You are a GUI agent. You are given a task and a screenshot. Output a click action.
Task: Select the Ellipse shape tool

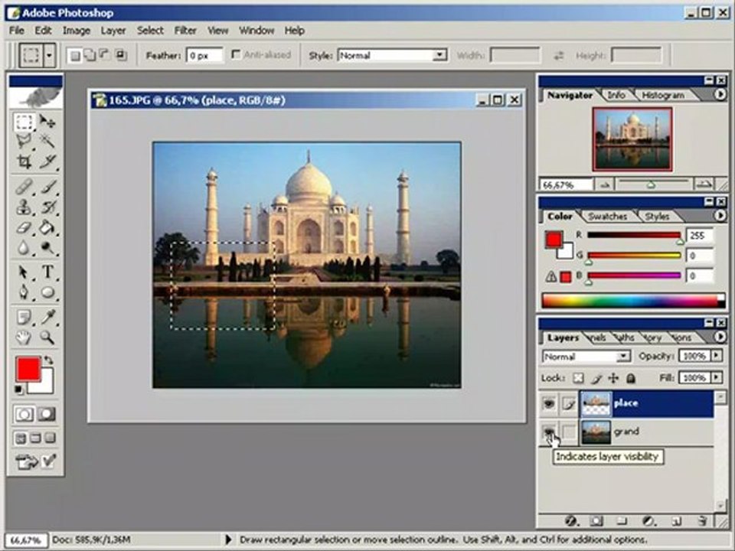[47, 292]
